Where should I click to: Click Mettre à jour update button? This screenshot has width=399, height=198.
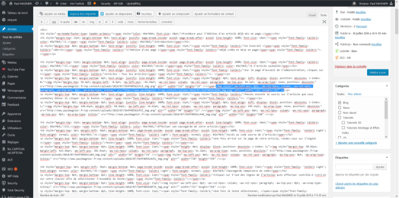(377, 73)
